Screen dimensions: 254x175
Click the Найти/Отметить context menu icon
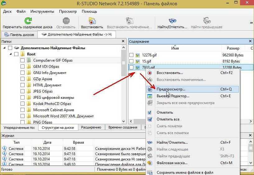(150, 142)
